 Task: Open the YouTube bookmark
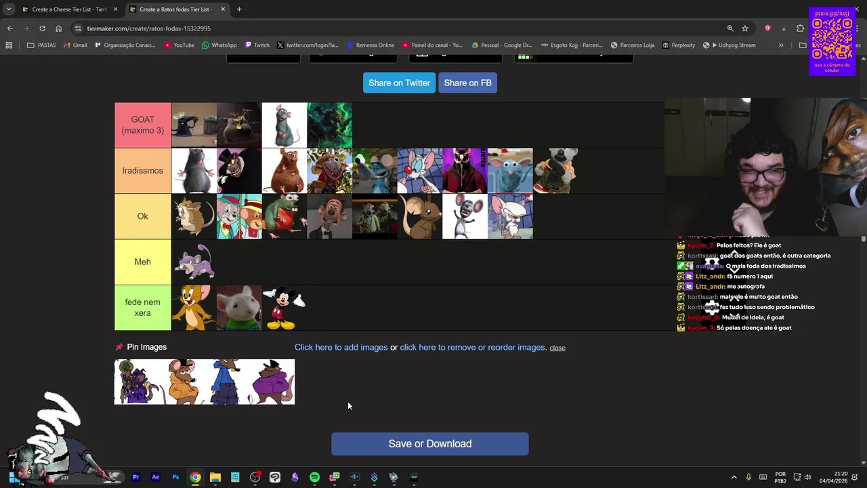[179, 45]
